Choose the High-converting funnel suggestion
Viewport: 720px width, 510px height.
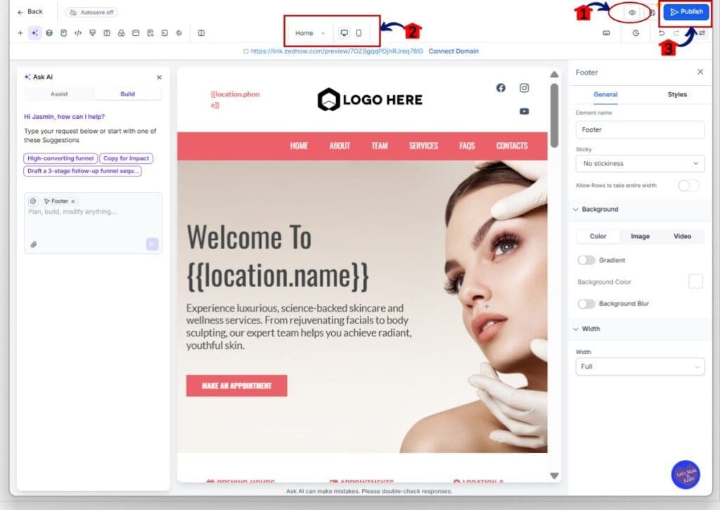point(60,158)
